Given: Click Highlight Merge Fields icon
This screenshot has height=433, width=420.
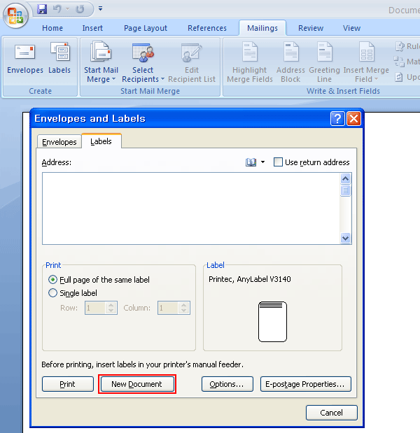Looking at the screenshot, I should (x=249, y=62).
